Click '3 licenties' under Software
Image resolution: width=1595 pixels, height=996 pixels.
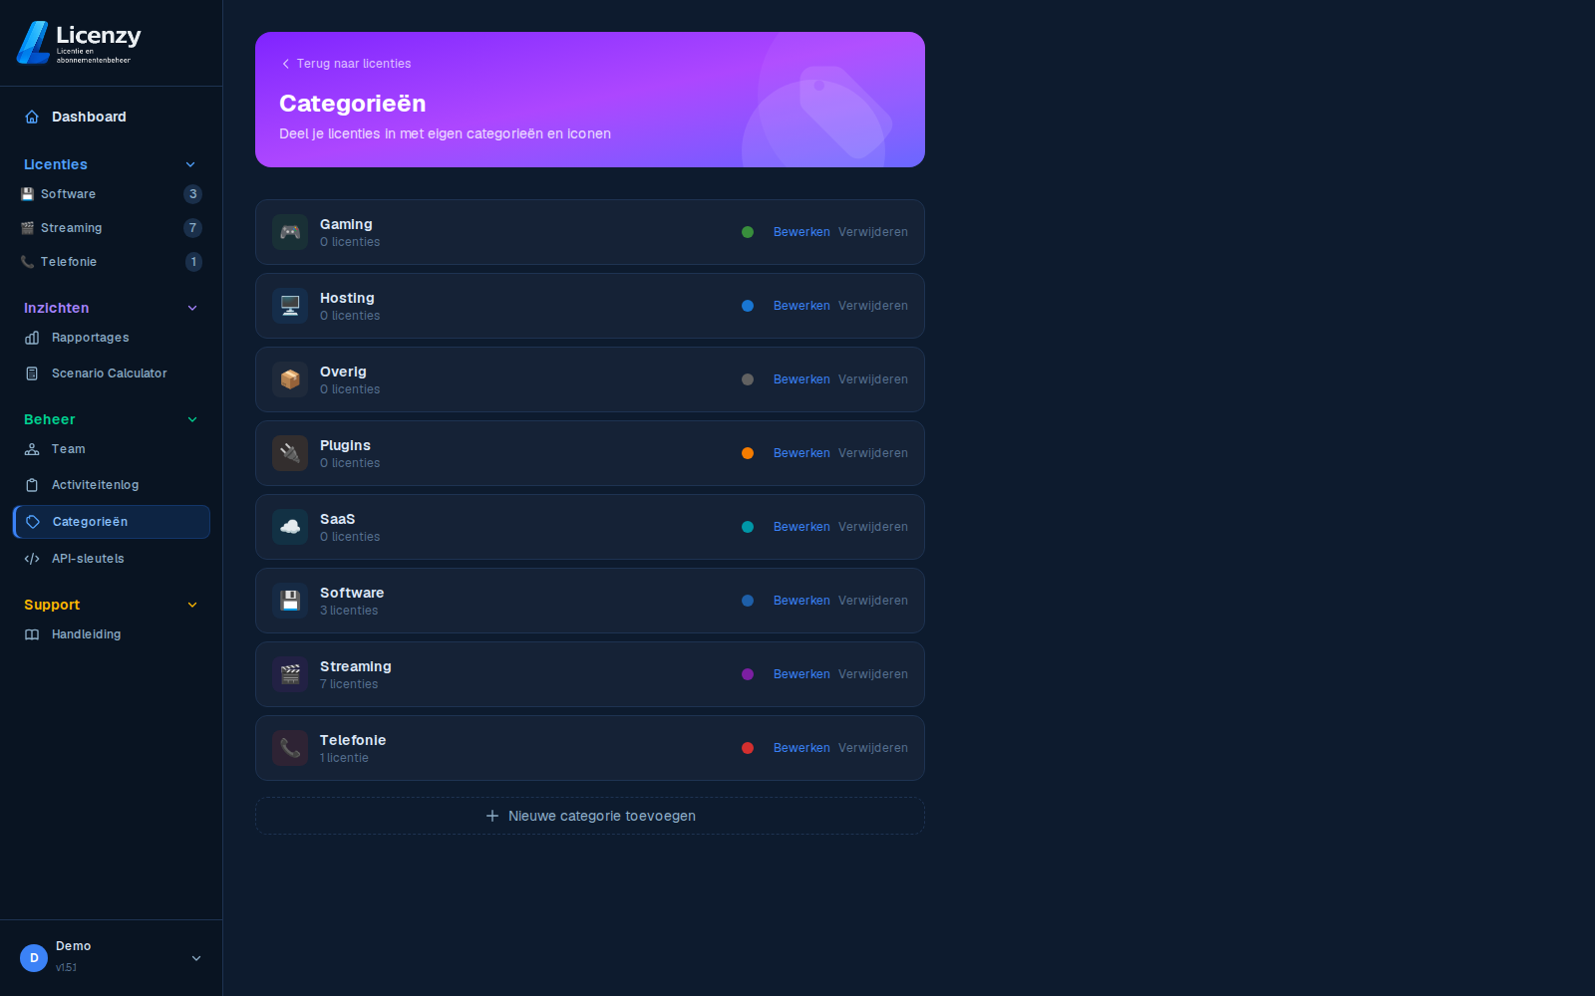pyautogui.click(x=349, y=611)
